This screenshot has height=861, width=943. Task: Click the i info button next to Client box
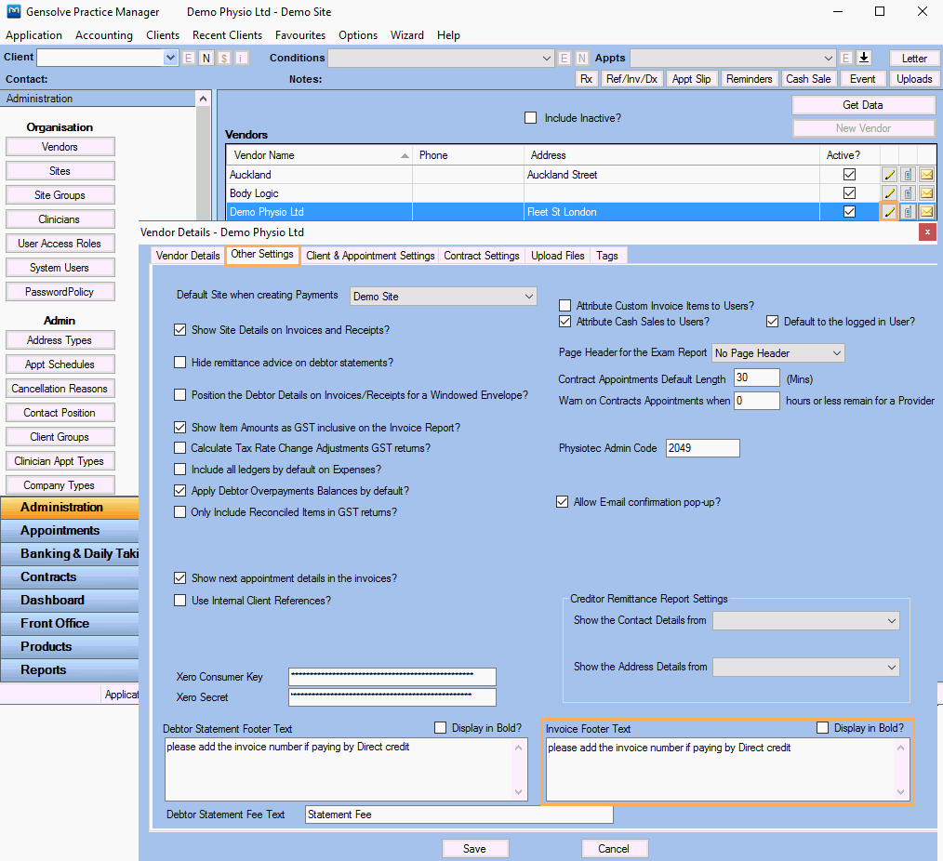pos(242,58)
